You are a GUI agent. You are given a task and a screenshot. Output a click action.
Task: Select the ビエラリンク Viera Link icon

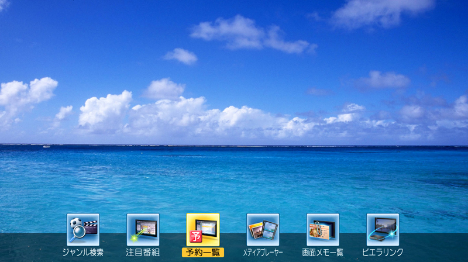[x=383, y=229]
